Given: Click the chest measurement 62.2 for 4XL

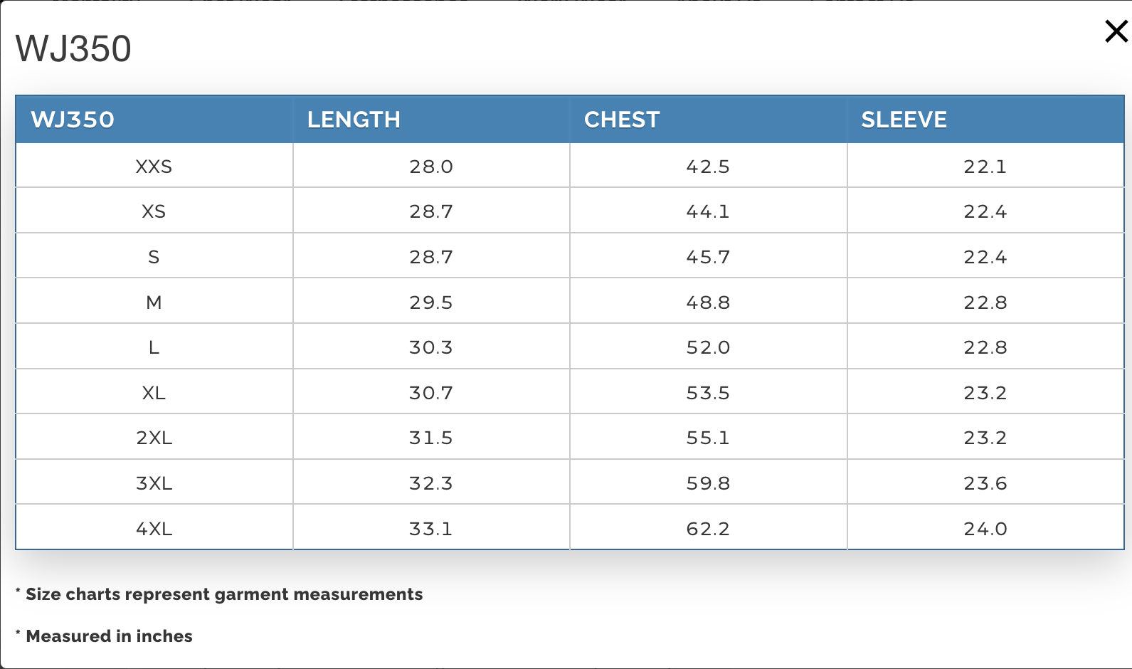Looking at the screenshot, I should click(x=707, y=528).
